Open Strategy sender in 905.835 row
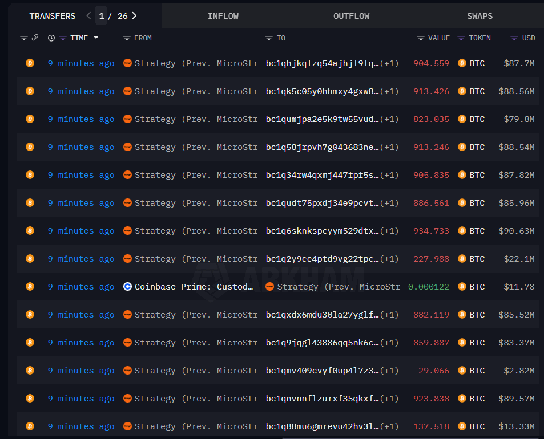The width and height of the screenshot is (544, 439). click(x=196, y=176)
